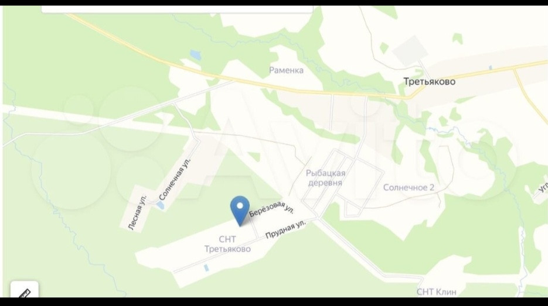Select the Берёзовая ул. street label

pyautogui.click(x=272, y=208)
